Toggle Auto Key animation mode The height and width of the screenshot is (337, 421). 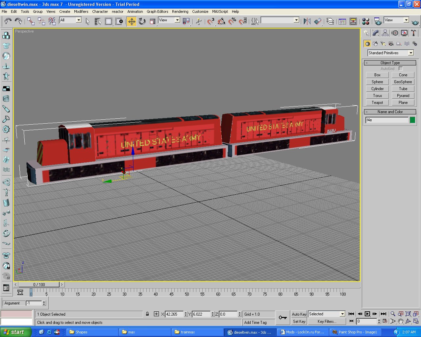click(299, 314)
